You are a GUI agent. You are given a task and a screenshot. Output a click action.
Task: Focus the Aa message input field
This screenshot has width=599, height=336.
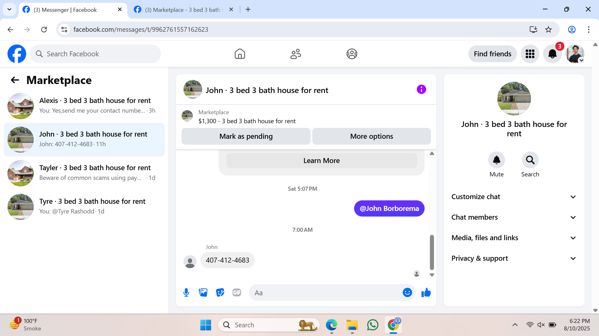326,293
